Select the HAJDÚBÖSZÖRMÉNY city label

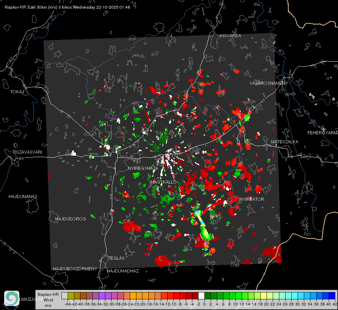pyautogui.click(x=75, y=269)
